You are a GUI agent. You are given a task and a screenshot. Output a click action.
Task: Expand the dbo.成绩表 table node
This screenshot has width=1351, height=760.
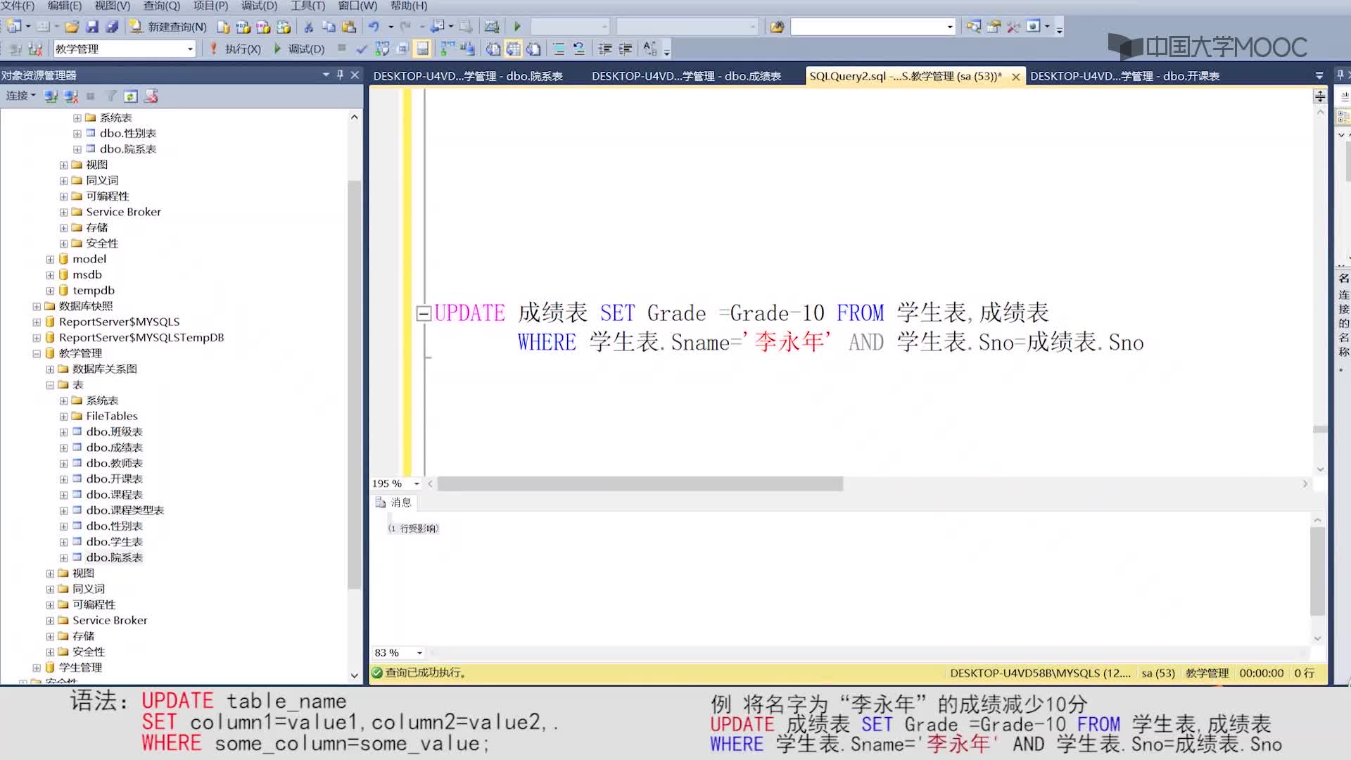point(64,448)
